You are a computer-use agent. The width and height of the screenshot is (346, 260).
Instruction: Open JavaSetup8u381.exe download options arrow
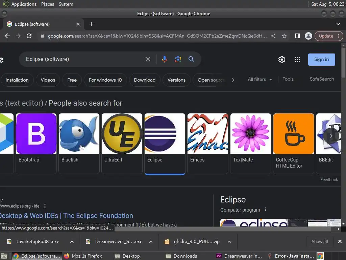tap(72, 242)
